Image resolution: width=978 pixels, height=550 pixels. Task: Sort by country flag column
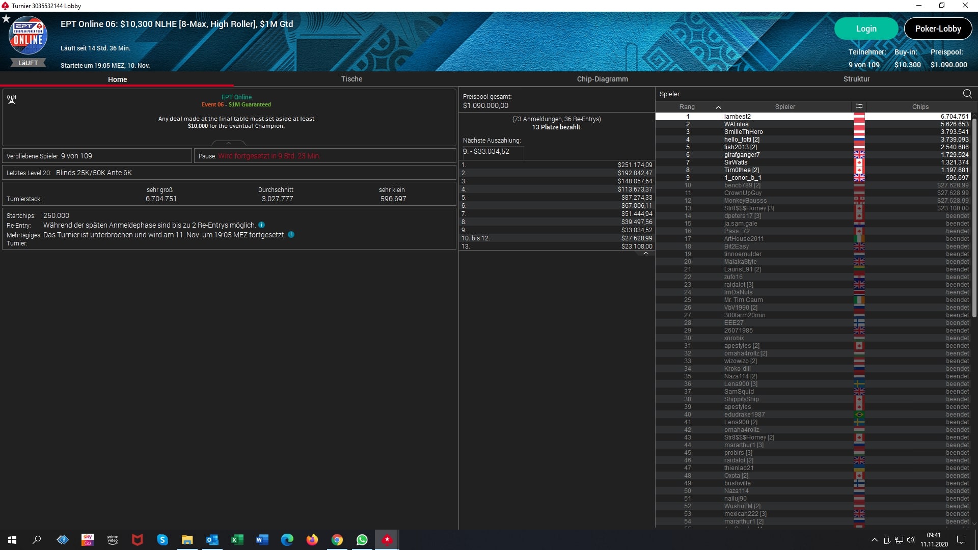tap(859, 106)
